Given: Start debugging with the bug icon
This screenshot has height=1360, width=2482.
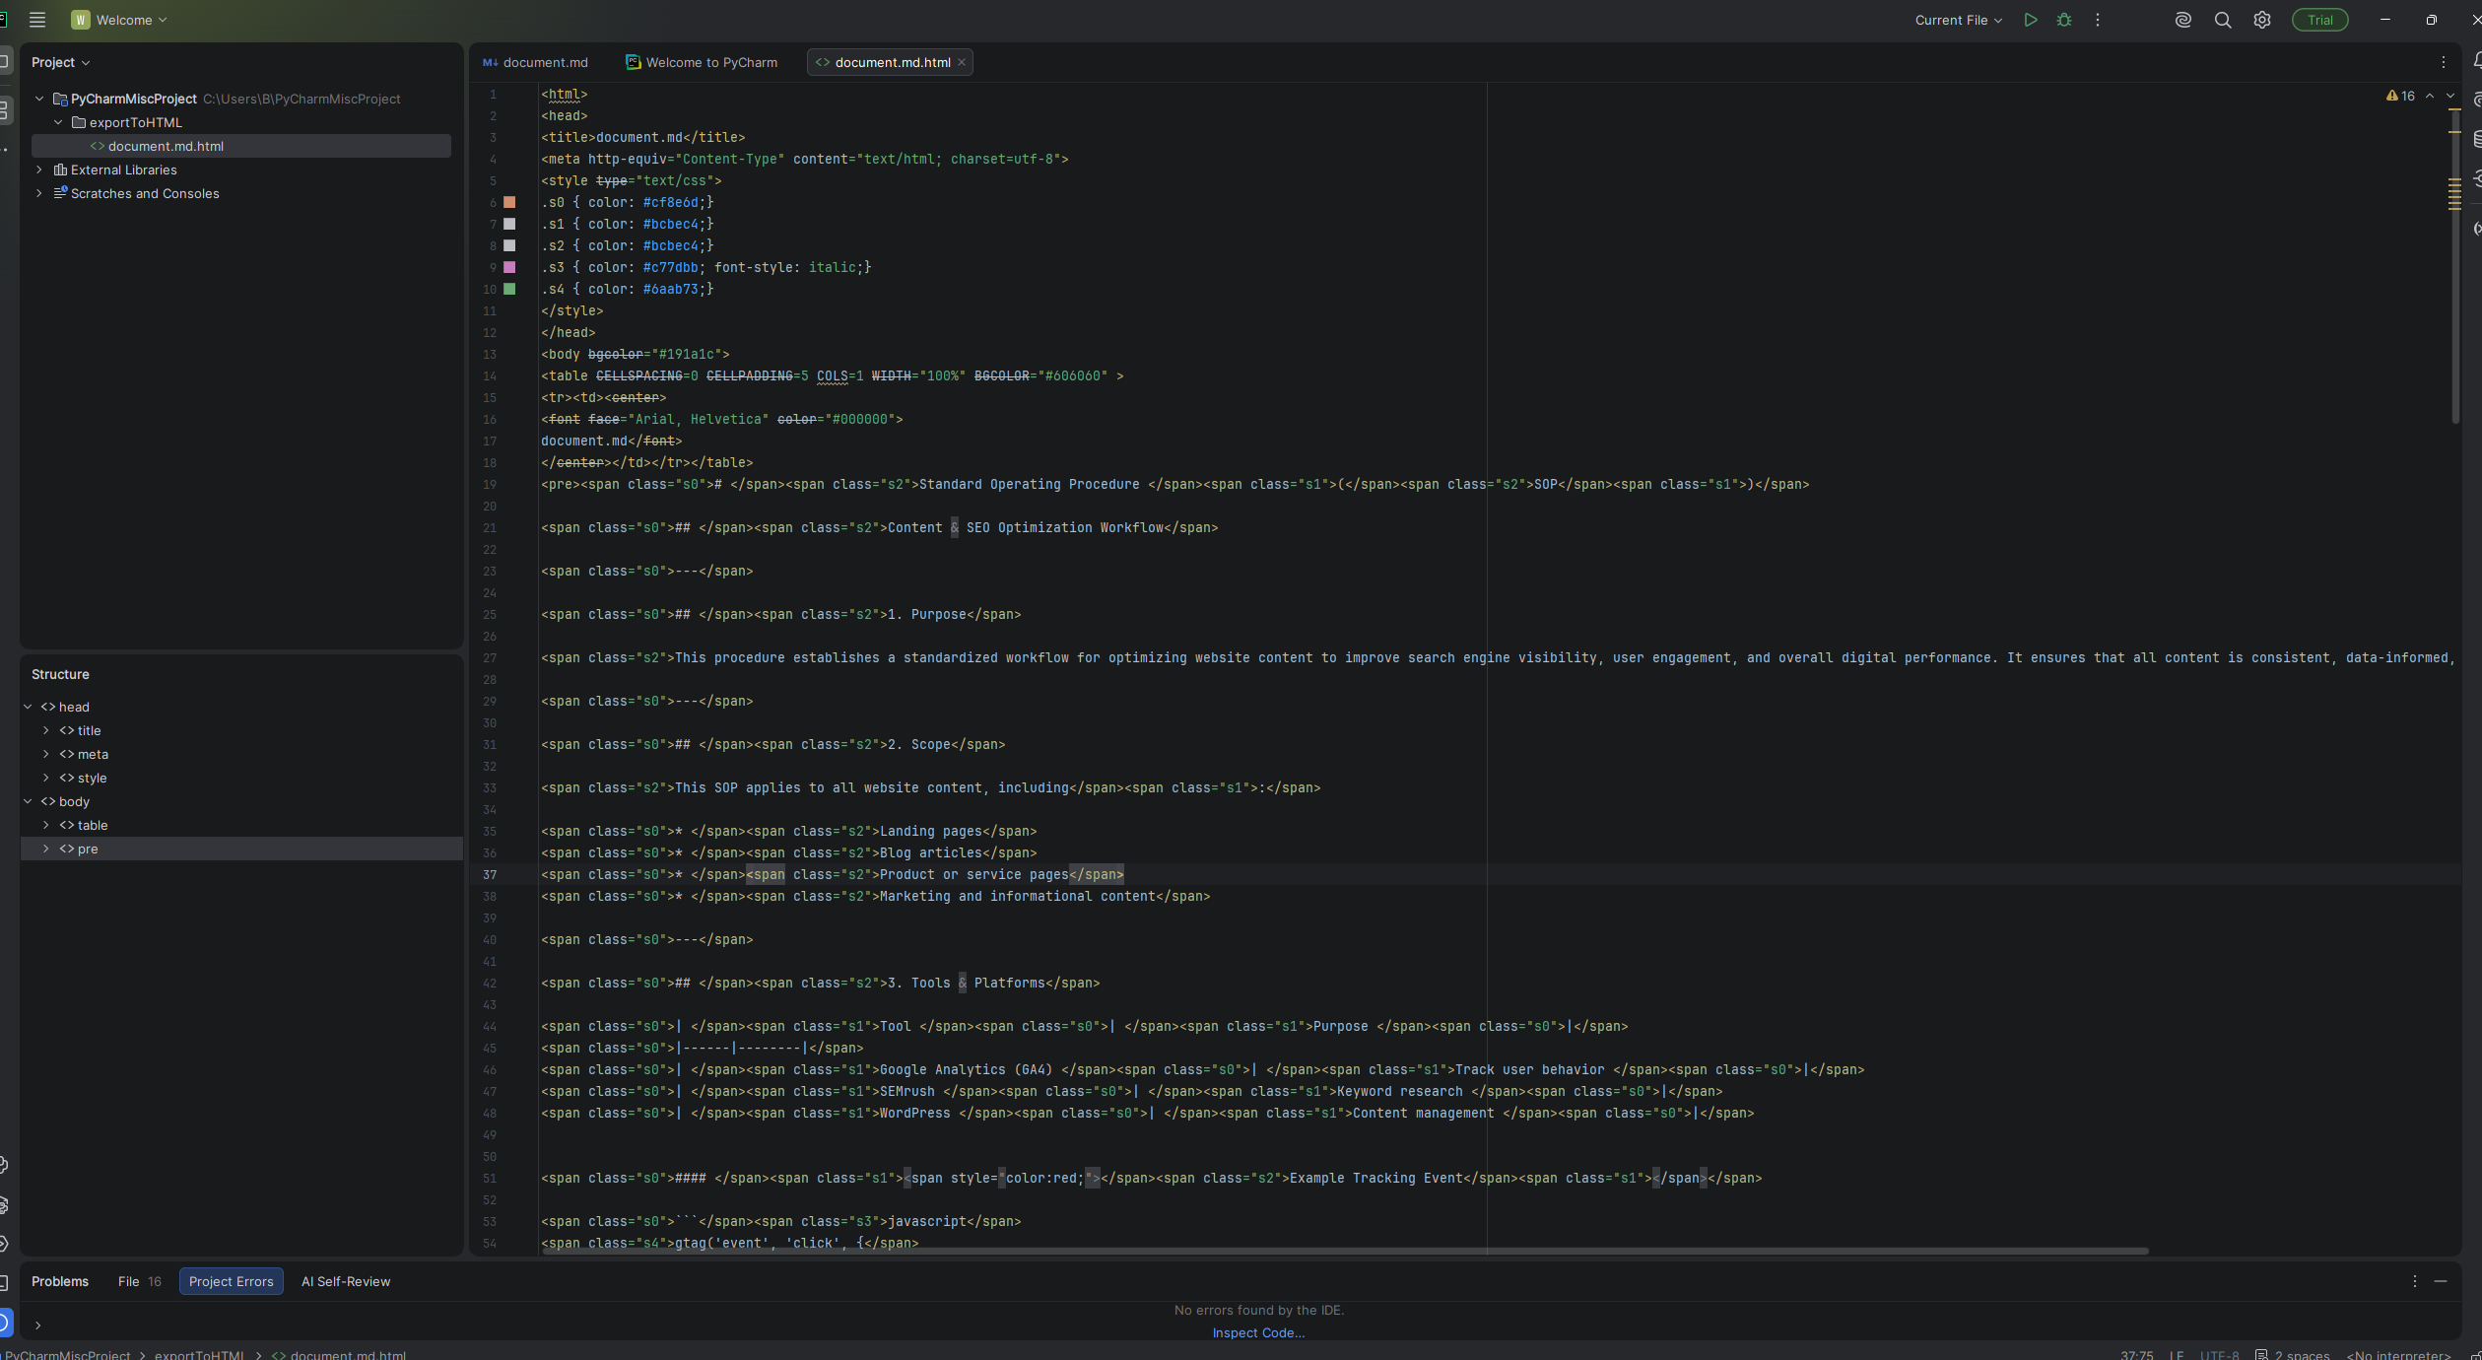Looking at the screenshot, I should pos(2064,20).
